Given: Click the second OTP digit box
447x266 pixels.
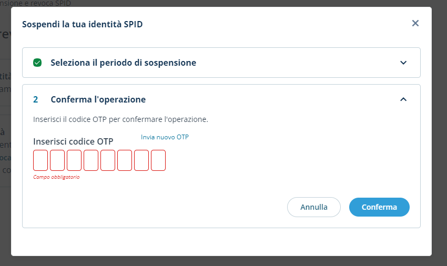Looking at the screenshot, I should 57,160.
